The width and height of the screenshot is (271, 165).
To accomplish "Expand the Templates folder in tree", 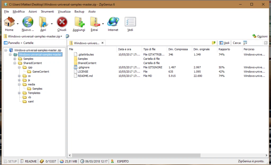I will pos(19,93).
